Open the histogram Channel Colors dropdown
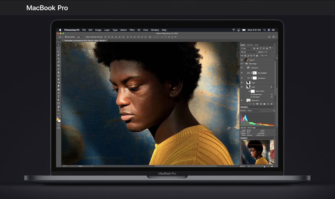Image resolution: width=335 pixels, height=199 pixels. click(254, 111)
